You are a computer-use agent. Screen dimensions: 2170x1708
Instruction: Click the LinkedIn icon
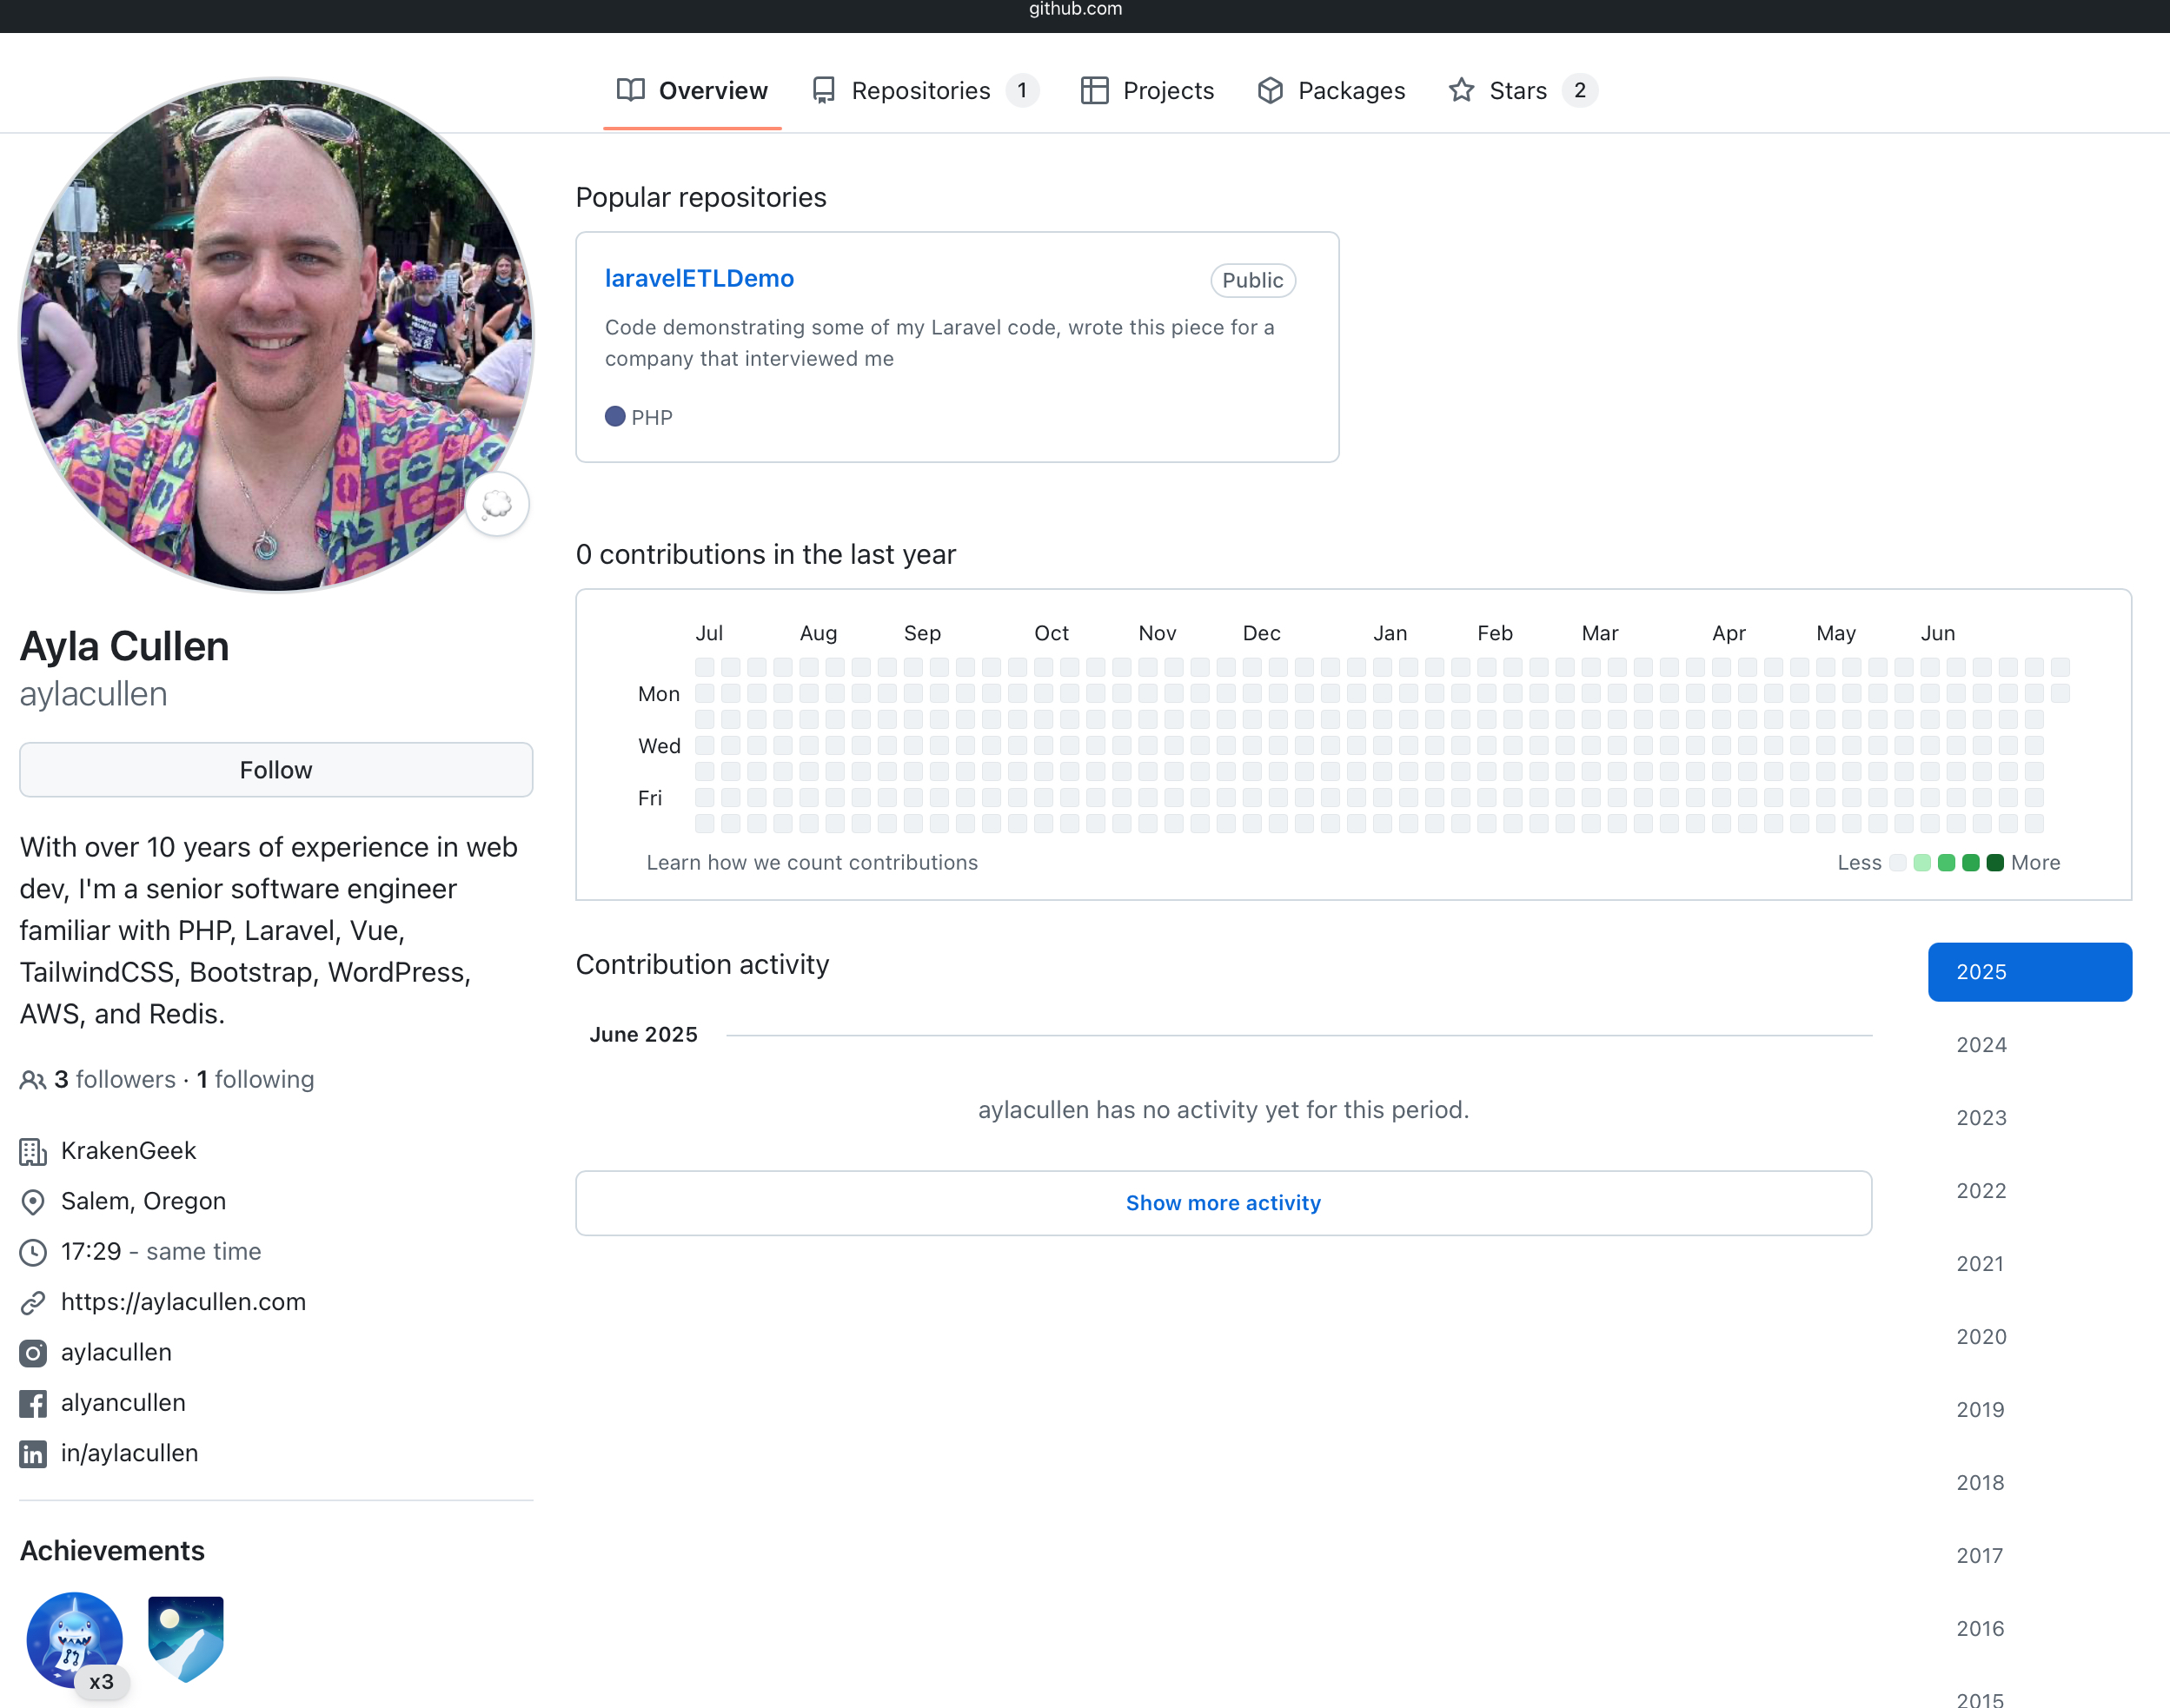pos(33,1454)
